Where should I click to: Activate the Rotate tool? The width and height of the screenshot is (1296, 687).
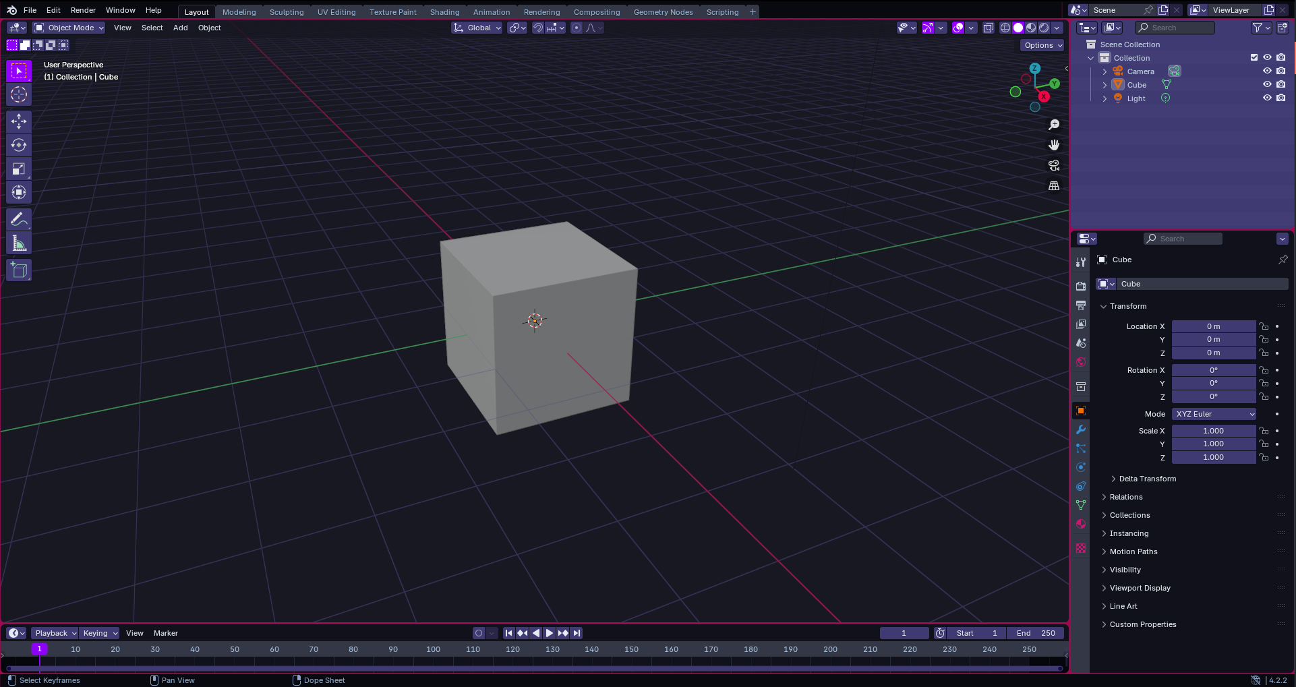tap(19, 145)
